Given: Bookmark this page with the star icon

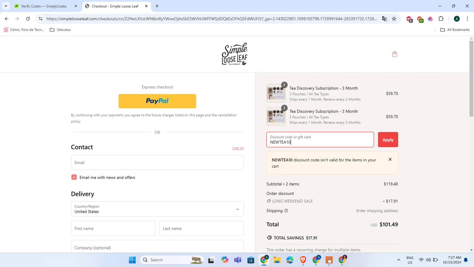Looking at the screenshot, I should [394, 19].
